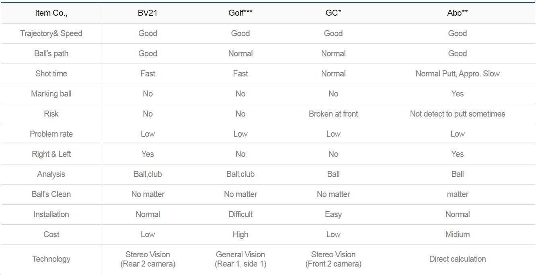Image resolution: width=536 pixels, height=275 pixels.
Task: Click 'Not detect to putt sometimes' cell
Action: (457, 114)
